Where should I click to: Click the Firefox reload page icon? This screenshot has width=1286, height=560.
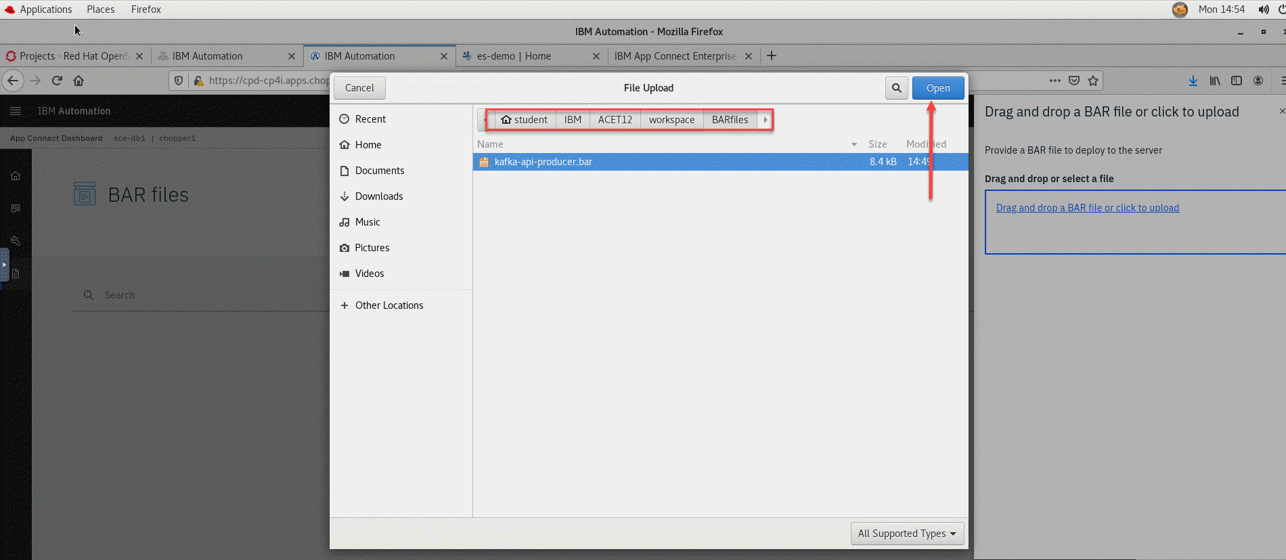point(58,81)
